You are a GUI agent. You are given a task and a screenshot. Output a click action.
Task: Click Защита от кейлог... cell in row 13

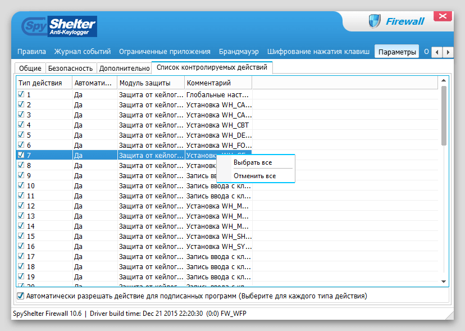[151, 216]
